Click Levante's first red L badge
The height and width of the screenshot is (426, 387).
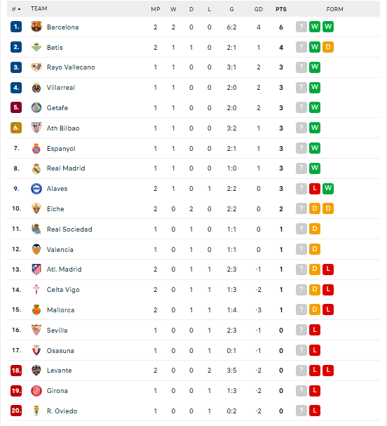[315, 371]
